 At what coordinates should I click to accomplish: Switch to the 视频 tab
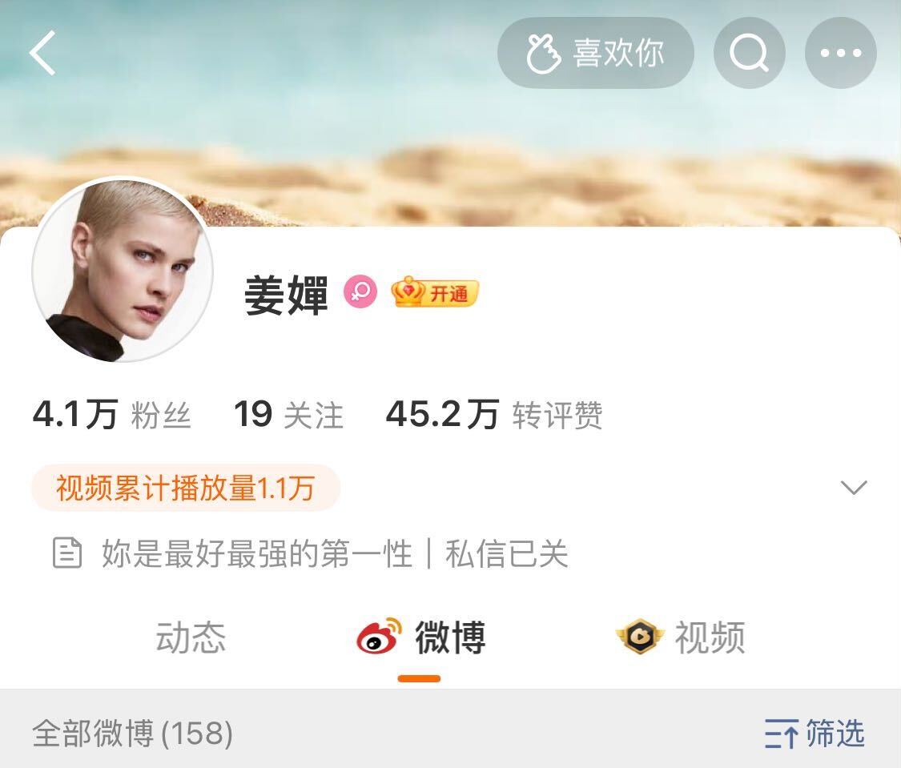tap(680, 637)
